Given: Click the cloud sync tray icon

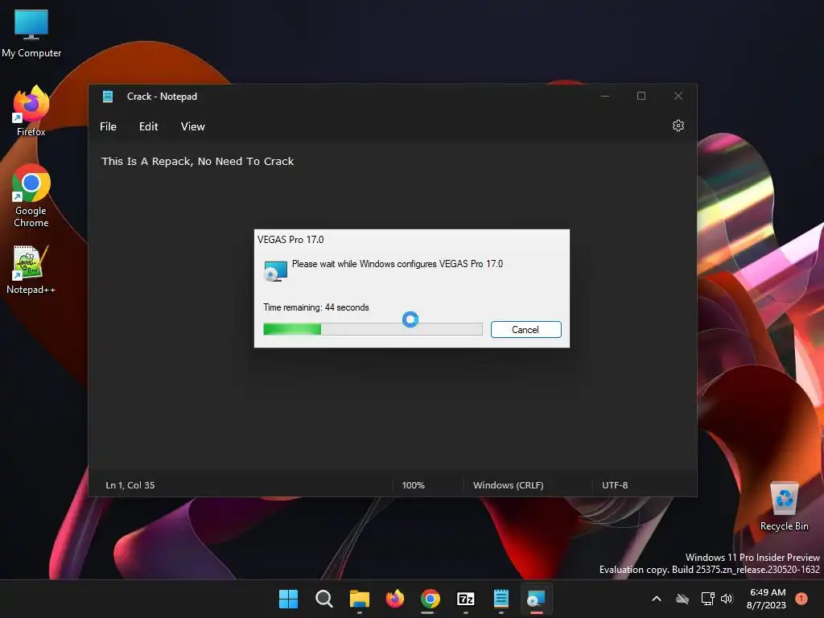Looking at the screenshot, I should 682,599.
